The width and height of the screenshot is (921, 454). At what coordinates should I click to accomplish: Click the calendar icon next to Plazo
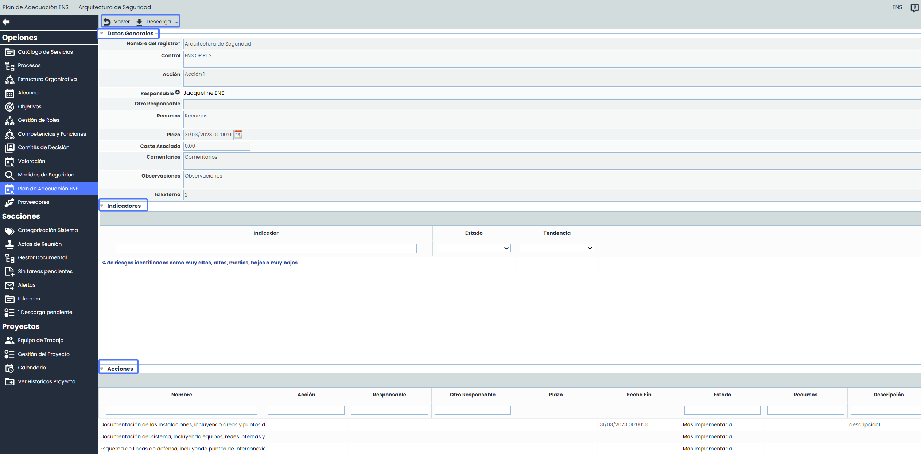pyautogui.click(x=238, y=135)
